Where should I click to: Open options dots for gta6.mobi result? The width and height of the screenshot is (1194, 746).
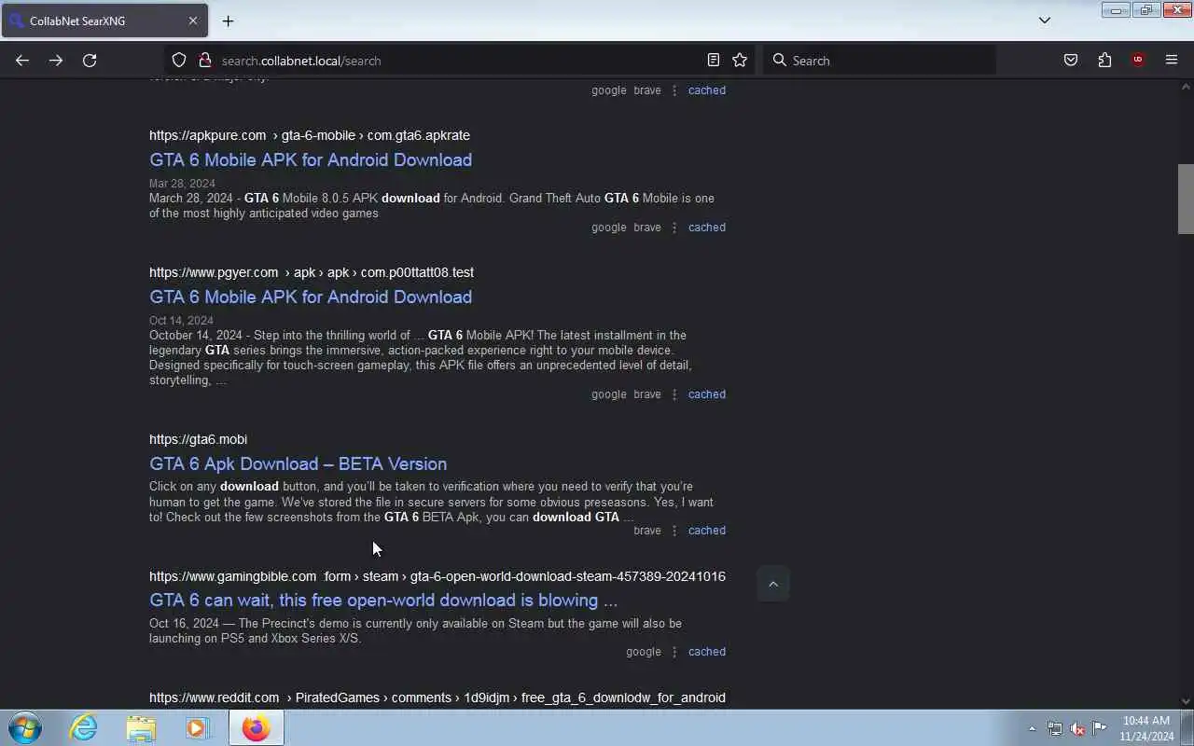click(x=674, y=531)
